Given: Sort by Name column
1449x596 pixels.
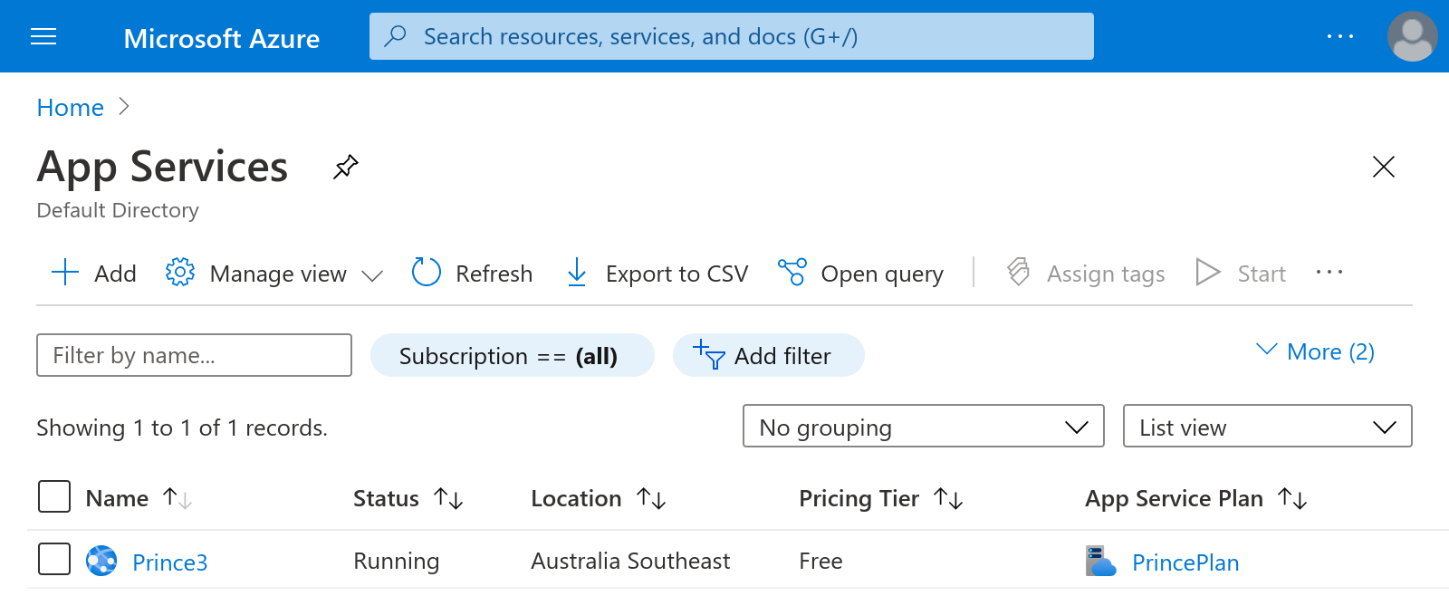Looking at the screenshot, I should pyautogui.click(x=139, y=498).
